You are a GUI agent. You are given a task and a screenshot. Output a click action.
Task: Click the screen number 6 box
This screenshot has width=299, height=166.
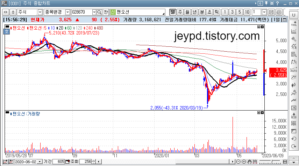260,3
